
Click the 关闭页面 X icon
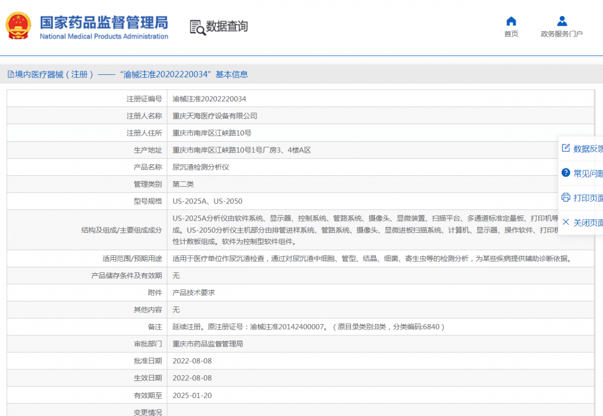point(566,222)
